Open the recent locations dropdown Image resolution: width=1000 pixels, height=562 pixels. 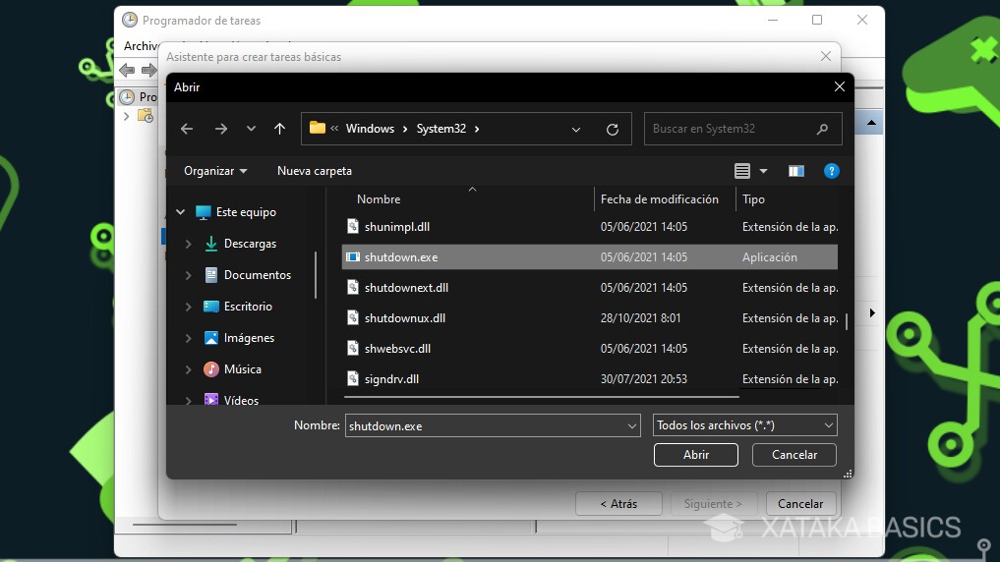pos(251,129)
